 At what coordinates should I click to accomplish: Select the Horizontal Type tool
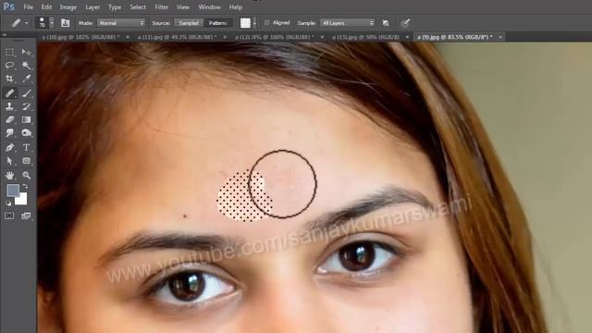click(26, 147)
